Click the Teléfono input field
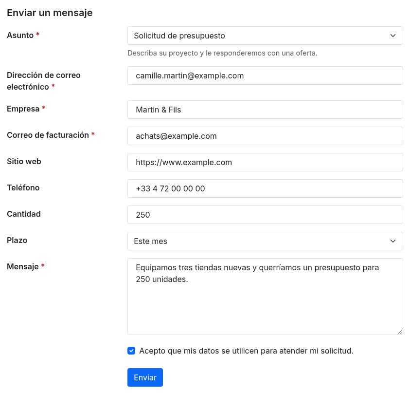410x393 pixels. [x=265, y=188]
